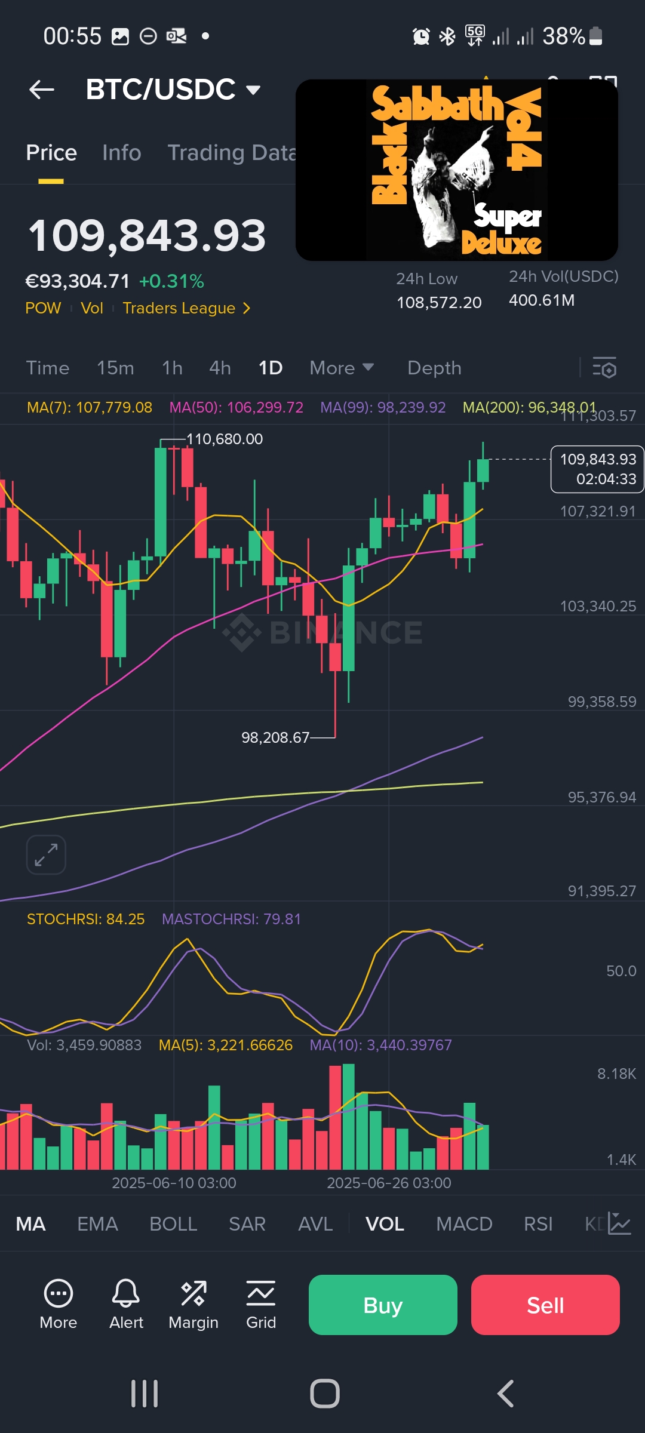Tap the 2025-06-10 03:00 date label
Viewport: 645px width, 1433px height.
[174, 1183]
